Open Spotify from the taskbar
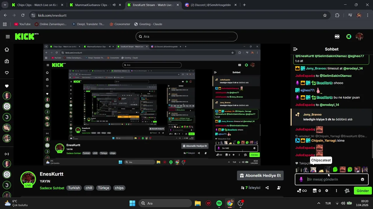Image resolution: width=373 pixels, height=209 pixels. click(219, 203)
